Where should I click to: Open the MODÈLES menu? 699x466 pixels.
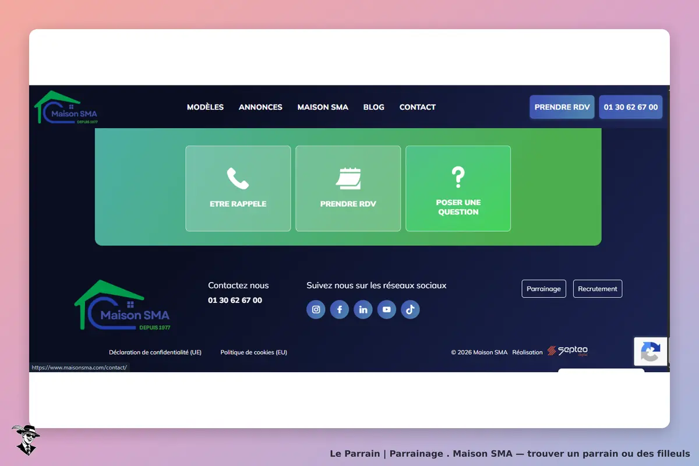pos(205,107)
